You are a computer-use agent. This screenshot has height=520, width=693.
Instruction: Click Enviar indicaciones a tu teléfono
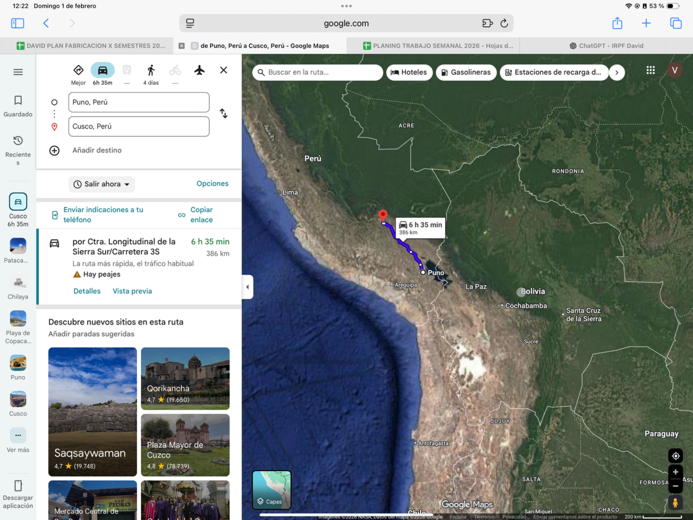click(98, 215)
